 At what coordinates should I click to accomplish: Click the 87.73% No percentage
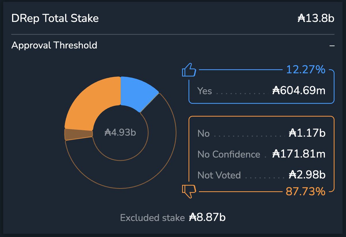[x=306, y=191]
